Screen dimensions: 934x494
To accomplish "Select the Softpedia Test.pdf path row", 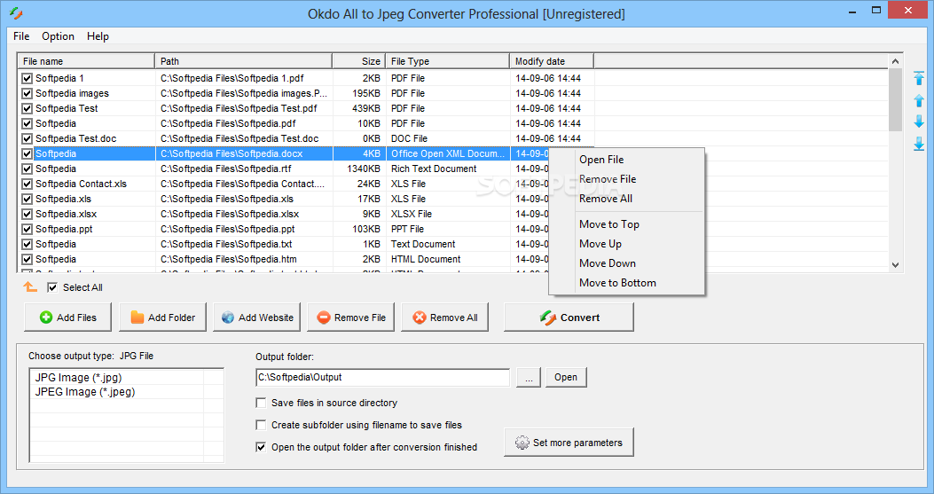I will [239, 108].
